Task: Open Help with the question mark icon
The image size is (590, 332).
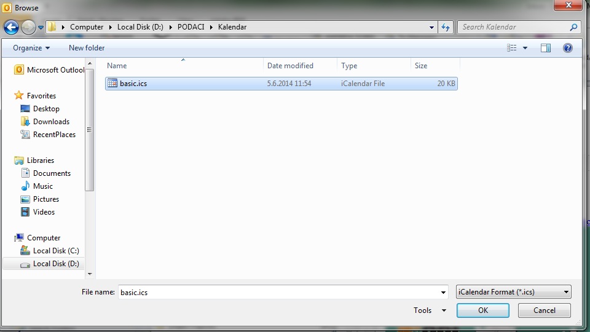Action: pyautogui.click(x=568, y=48)
